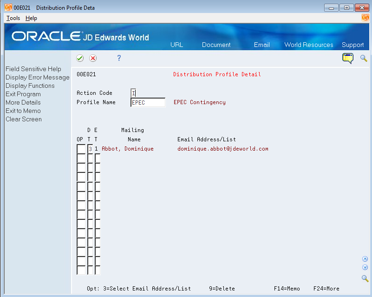372x297 pixels.
Task: Click the F24=More function key text
Action: click(326, 289)
